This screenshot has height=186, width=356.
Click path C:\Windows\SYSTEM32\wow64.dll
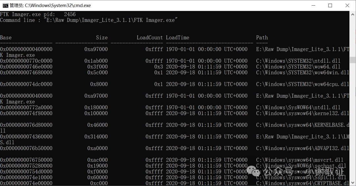coord(298,67)
